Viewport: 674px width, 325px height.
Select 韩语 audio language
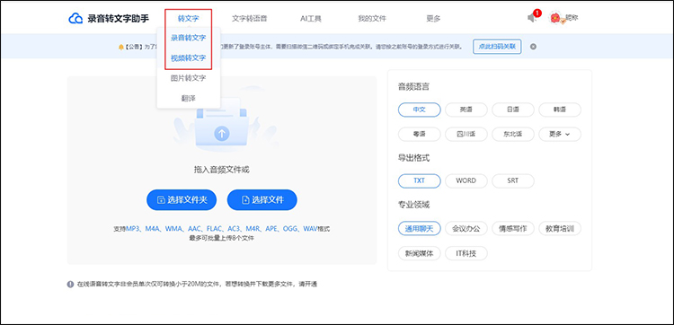click(560, 110)
